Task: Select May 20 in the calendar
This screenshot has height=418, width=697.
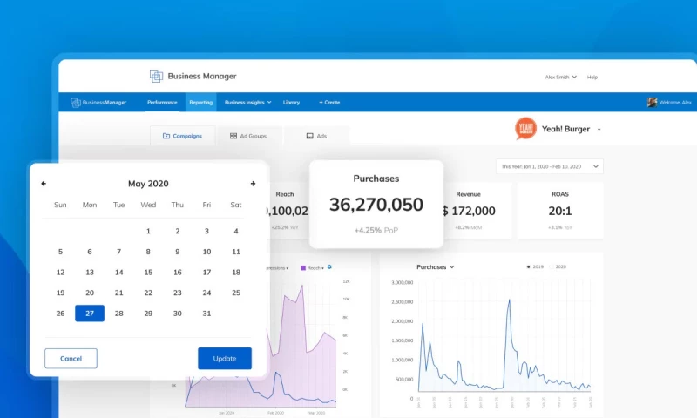Action: pos(90,293)
